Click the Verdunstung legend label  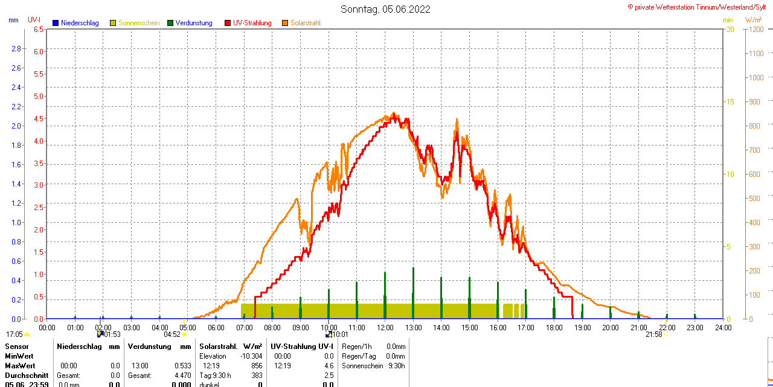(x=194, y=23)
